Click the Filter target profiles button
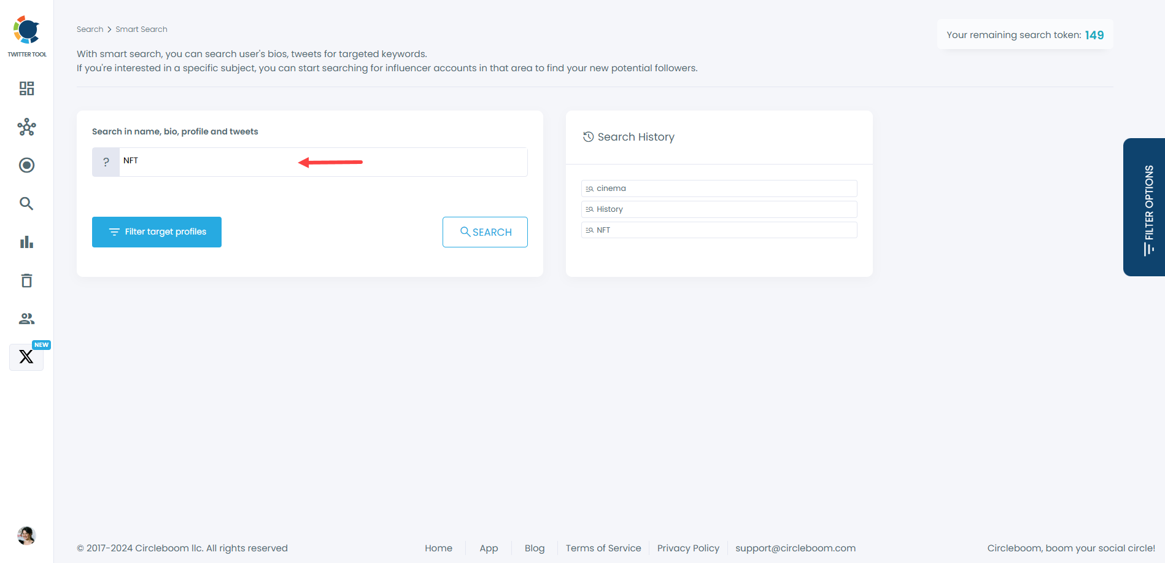The height and width of the screenshot is (563, 1165). pos(157,231)
